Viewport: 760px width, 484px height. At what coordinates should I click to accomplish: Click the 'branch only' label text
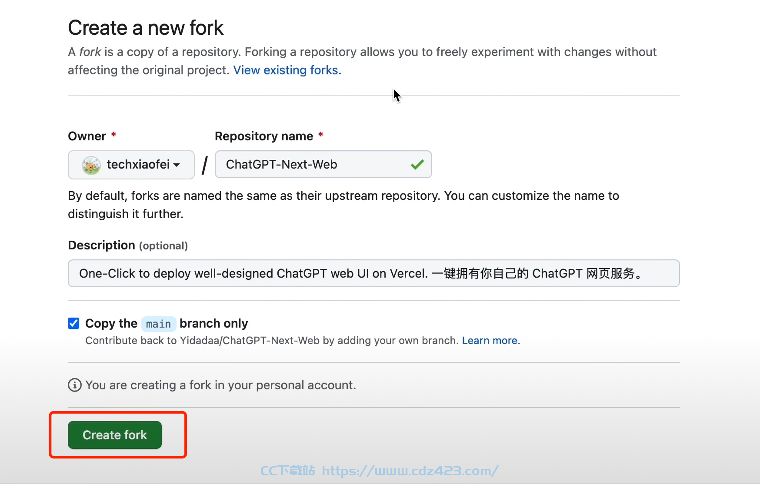[214, 323]
